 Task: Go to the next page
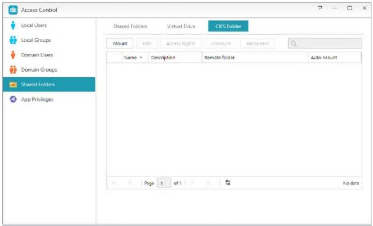[192, 183]
